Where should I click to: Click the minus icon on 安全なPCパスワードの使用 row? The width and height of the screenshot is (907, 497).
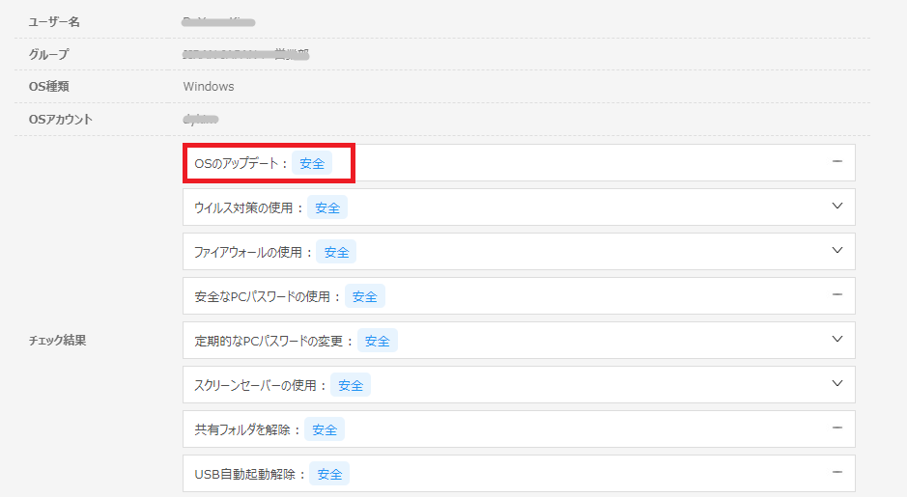click(x=837, y=294)
